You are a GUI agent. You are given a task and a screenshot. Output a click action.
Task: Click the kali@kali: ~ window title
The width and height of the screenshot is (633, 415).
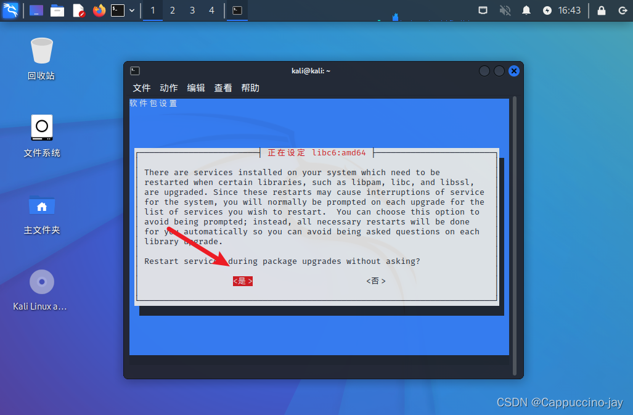tap(311, 71)
